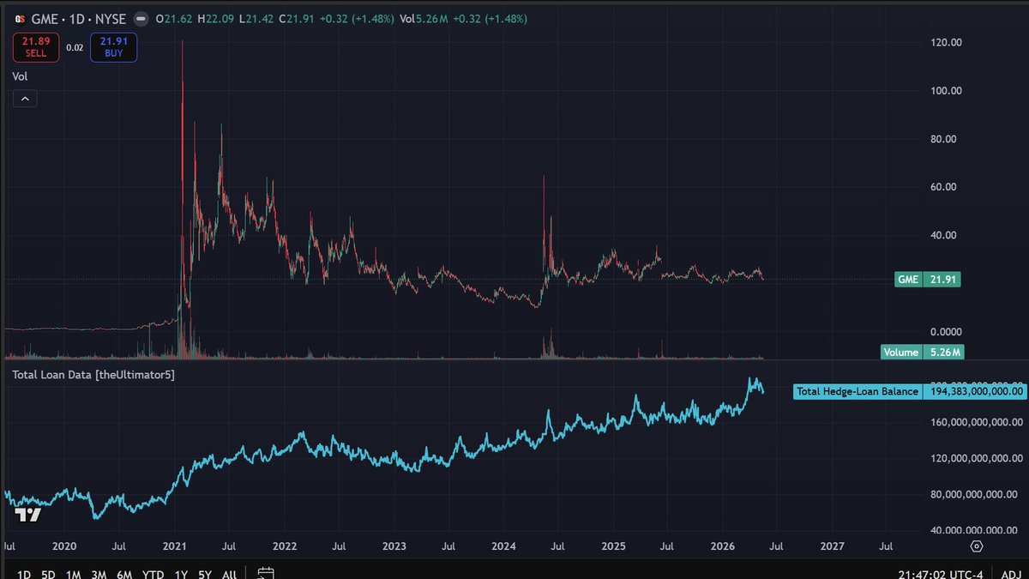Open the go-to-date calendar icon
This screenshot has height=579, width=1029.
pos(266,573)
